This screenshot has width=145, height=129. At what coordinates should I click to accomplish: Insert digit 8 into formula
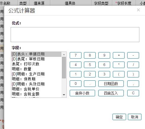point(90,55)
